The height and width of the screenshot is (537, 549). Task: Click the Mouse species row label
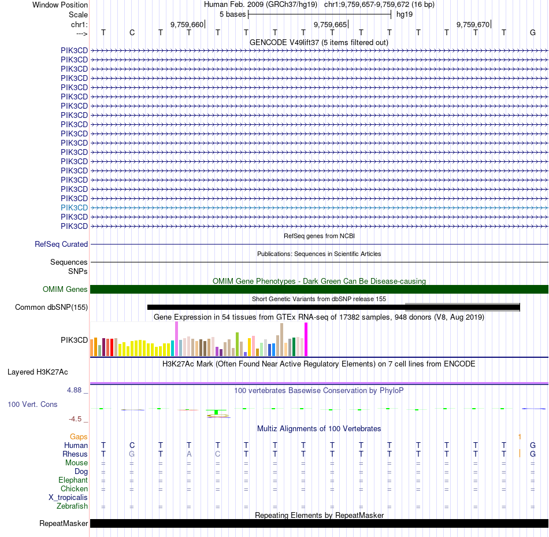76,463
